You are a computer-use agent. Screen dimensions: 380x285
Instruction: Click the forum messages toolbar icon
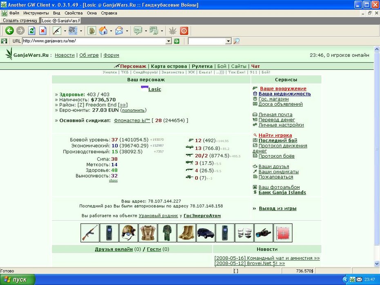pos(154,31)
